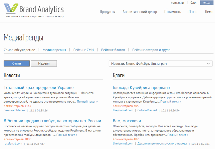Click the timestamp 11.11 00:37:37
This screenshot has height=149, width=215.
[35, 144]
